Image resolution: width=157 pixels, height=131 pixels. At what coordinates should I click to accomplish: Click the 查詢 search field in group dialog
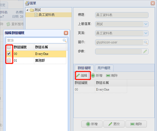[34, 41]
